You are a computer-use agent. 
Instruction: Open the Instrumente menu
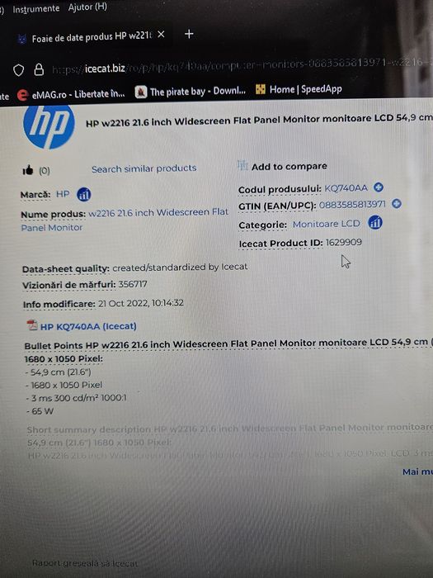35,8
